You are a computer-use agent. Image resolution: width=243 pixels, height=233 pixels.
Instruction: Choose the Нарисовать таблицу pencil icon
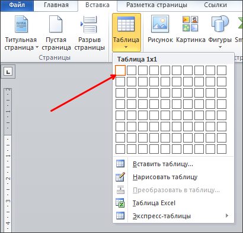[120, 177]
